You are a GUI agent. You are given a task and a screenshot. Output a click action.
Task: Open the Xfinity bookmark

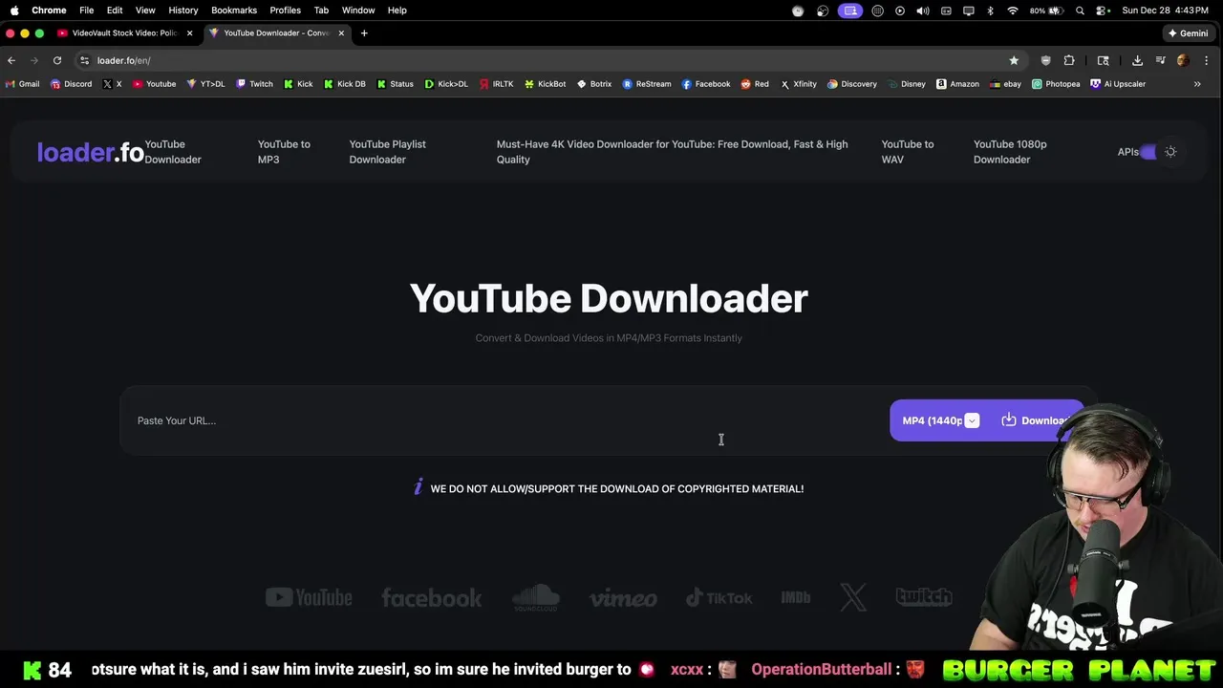click(799, 84)
